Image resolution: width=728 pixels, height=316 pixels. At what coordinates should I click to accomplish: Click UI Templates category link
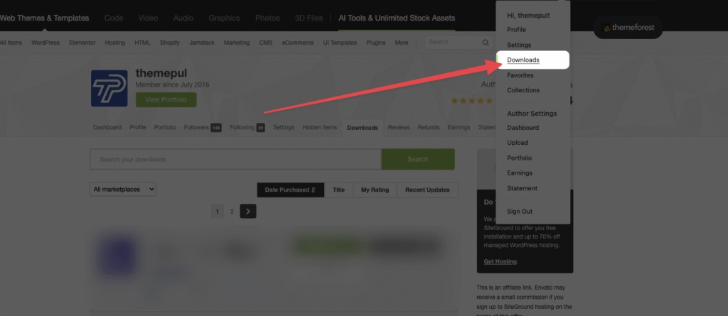(341, 43)
